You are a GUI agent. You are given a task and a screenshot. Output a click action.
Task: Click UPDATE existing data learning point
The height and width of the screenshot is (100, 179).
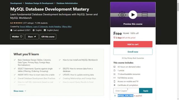tap(78, 75)
